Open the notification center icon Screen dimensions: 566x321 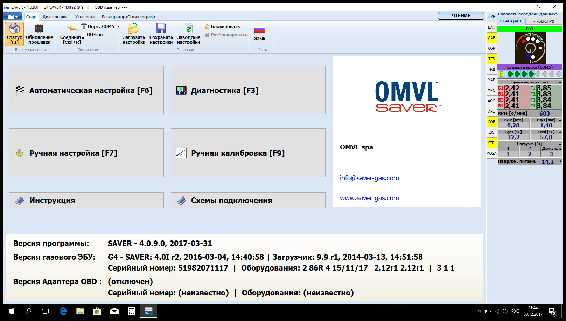coord(553,312)
